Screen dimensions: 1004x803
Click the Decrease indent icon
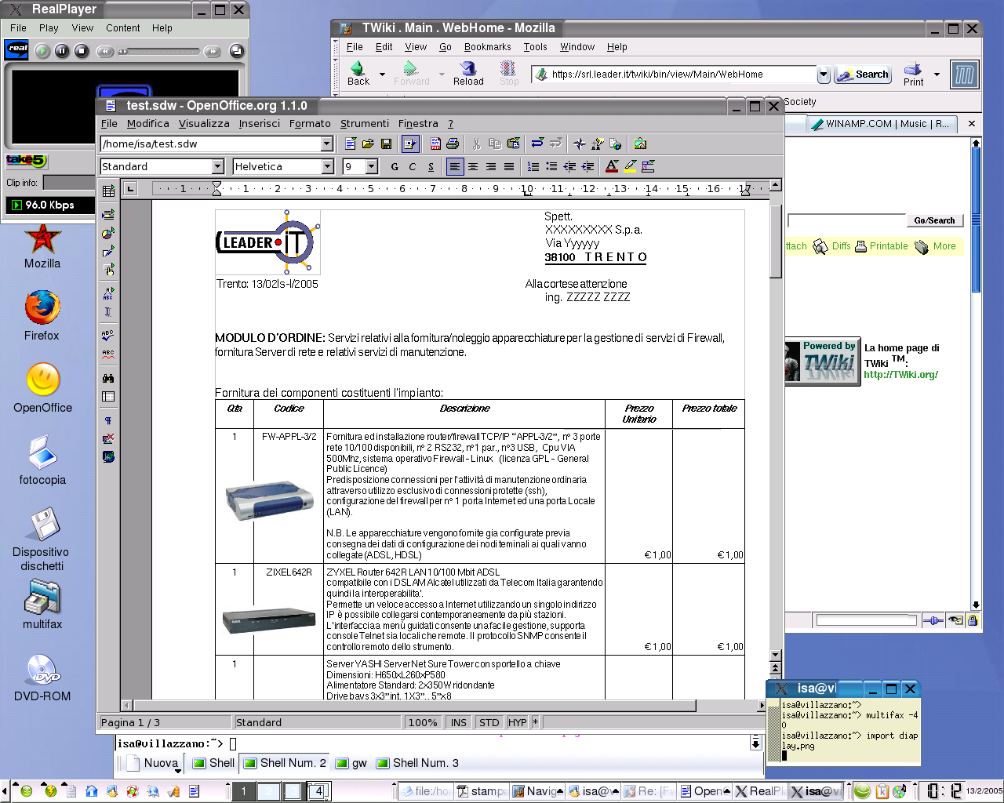pos(569,166)
